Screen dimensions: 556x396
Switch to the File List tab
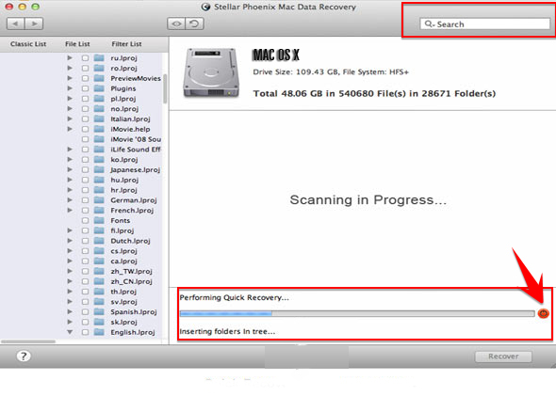click(77, 44)
